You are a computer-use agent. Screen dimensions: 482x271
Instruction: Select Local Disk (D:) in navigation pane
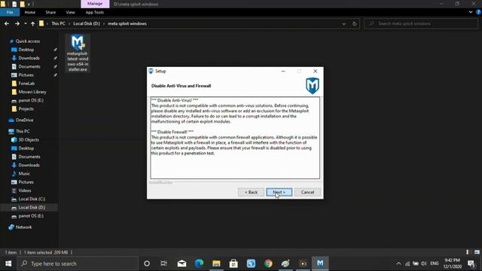32,208
